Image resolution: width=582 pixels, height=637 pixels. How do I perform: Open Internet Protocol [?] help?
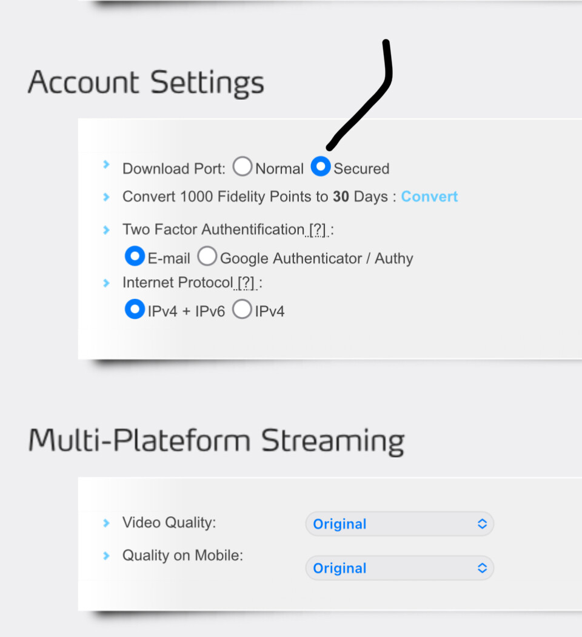click(246, 283)
